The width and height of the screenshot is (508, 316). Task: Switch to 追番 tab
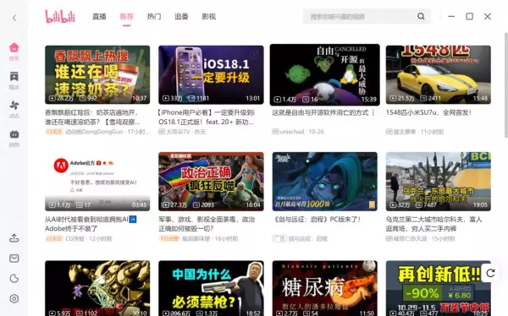(181, 17)
